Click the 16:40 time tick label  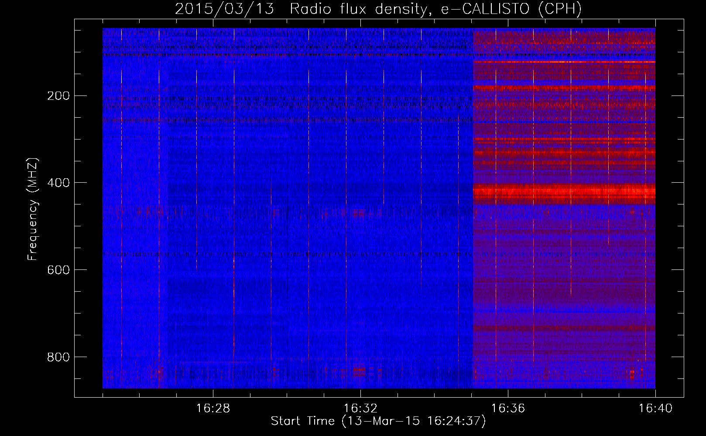pyautogui.click(x=655, y=409)
